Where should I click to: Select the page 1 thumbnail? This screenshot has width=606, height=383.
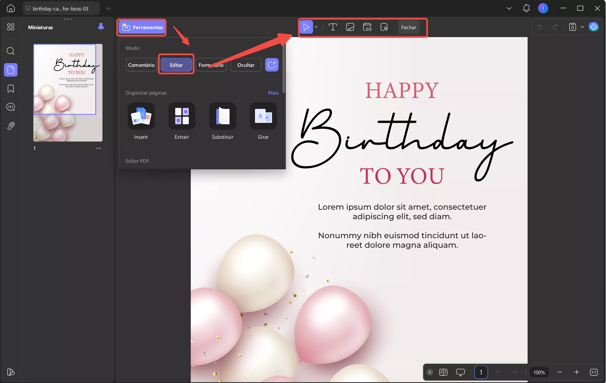tap(68, 93)
